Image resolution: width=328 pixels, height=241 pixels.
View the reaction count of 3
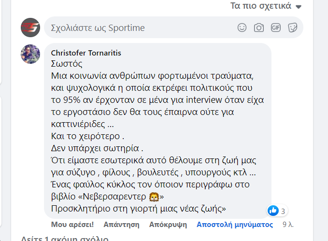[283, 211]
